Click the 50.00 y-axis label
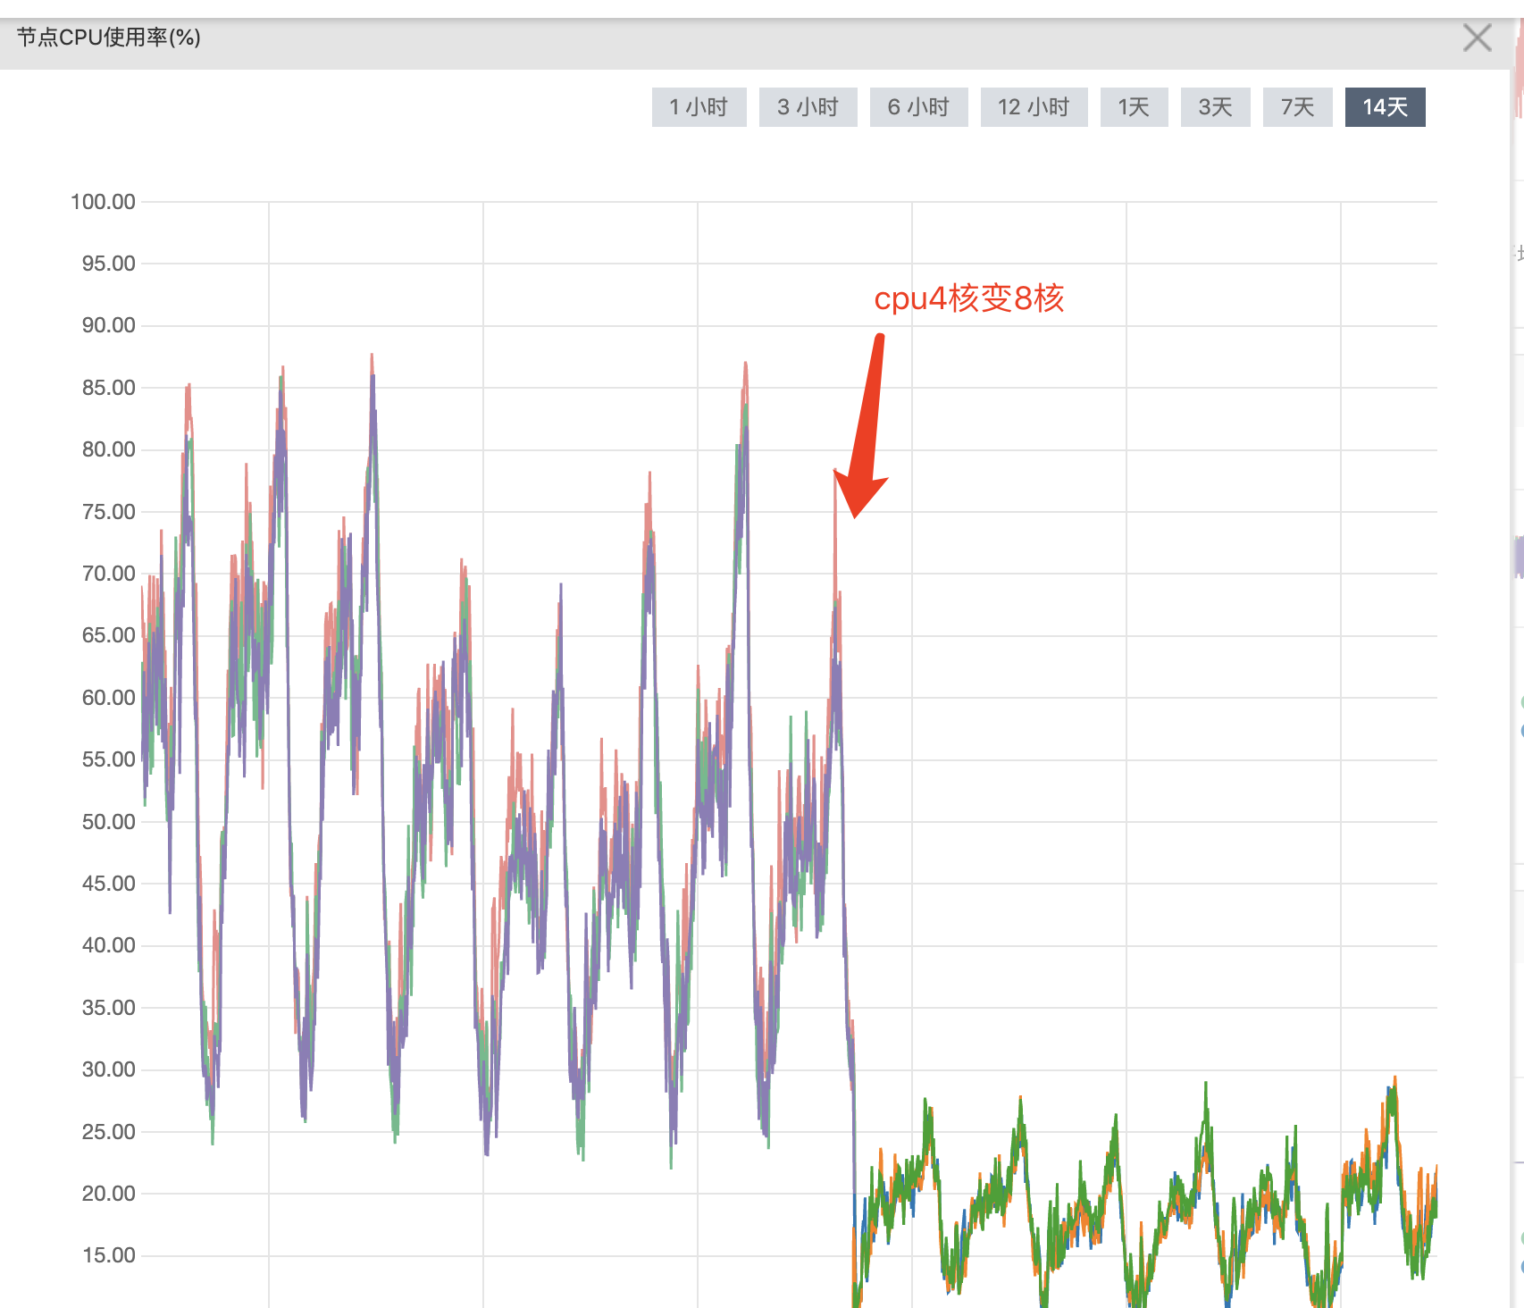1524x1308 pixels. tap(108, 822)
